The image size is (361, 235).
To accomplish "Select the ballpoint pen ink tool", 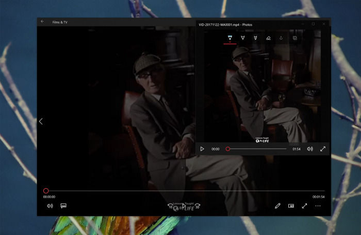I will (x=230, y=38).
